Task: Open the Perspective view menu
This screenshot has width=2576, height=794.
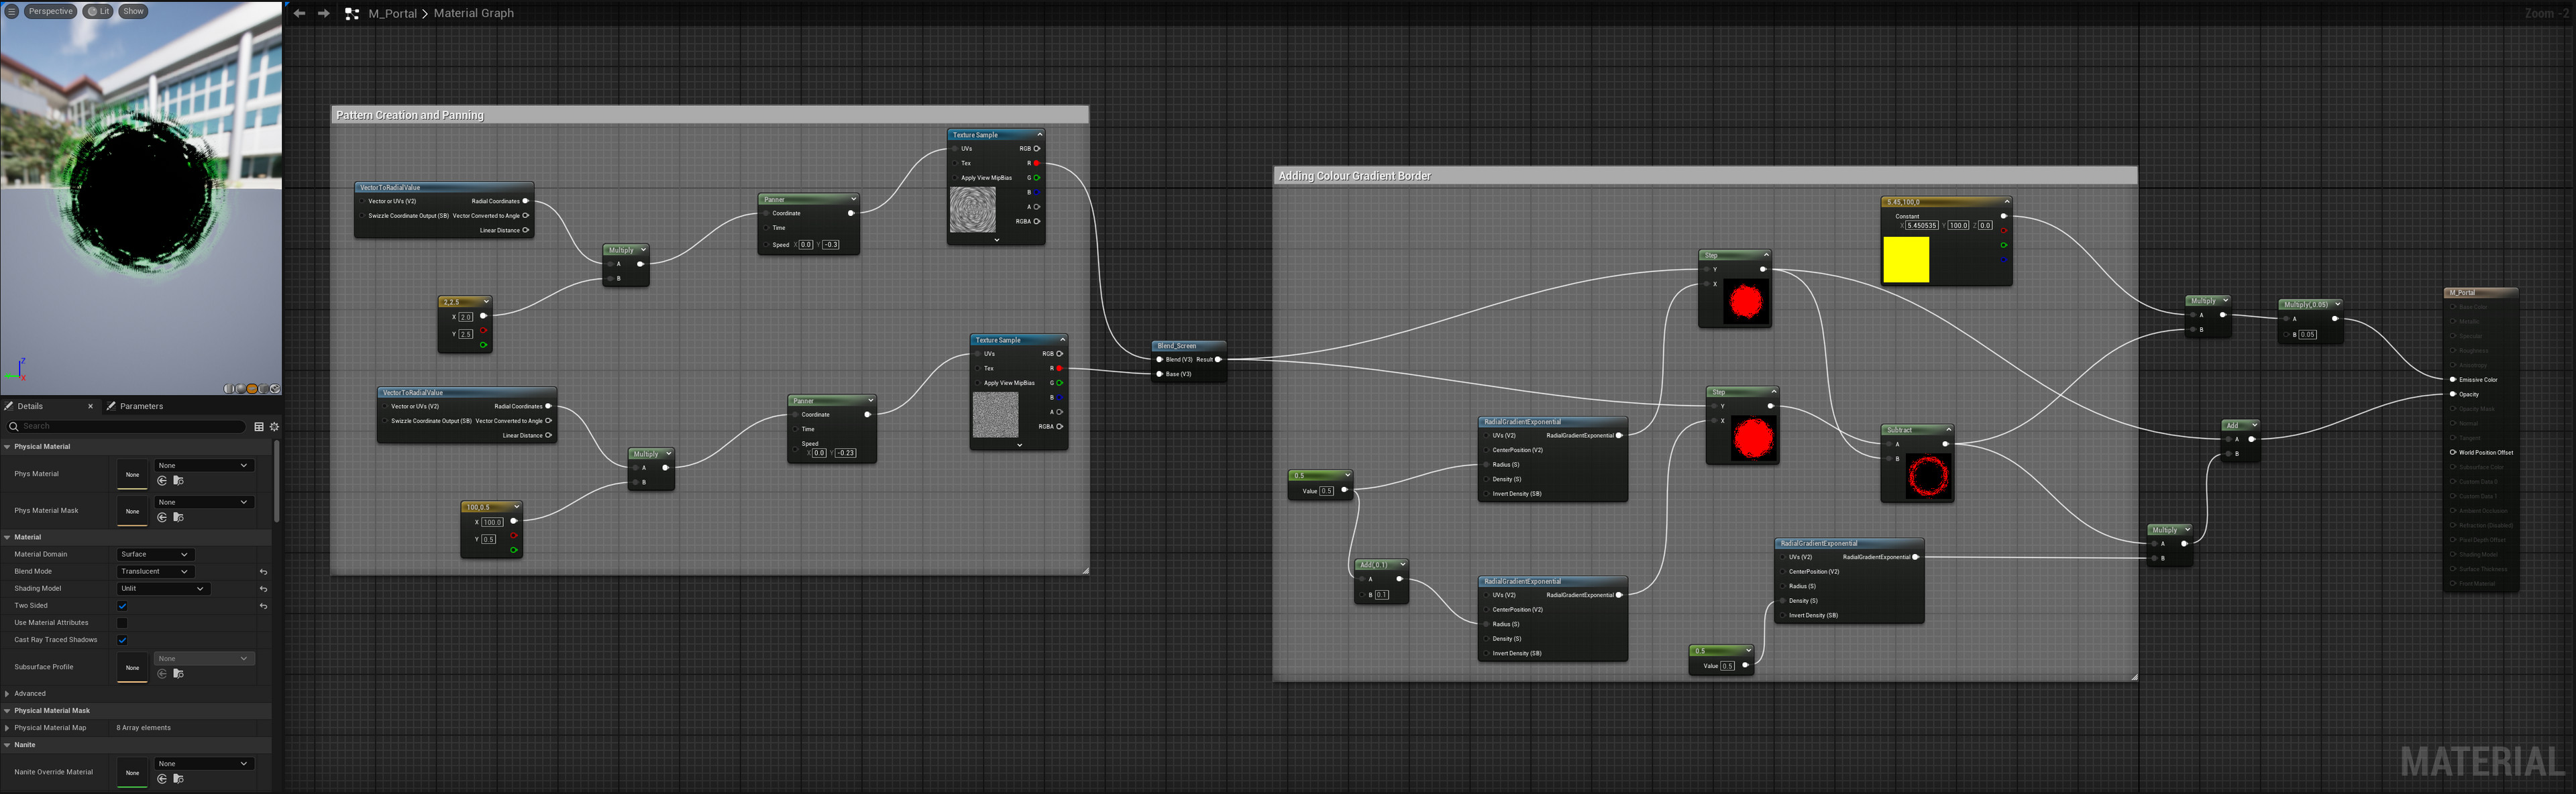Action: (x=50, y=11)
